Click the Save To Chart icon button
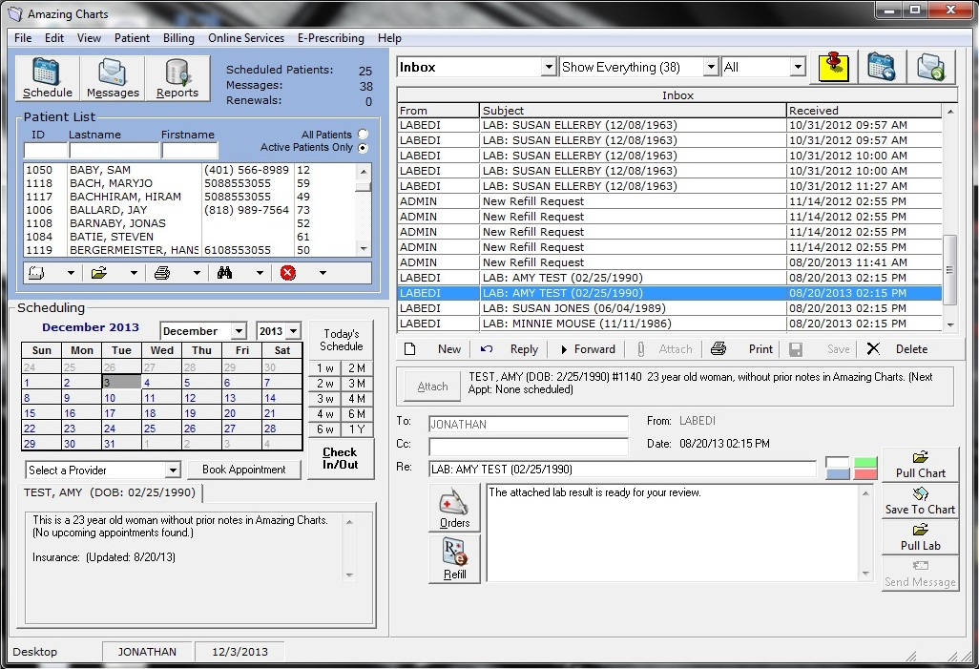The image size is (979, 669). coord(920,501)
